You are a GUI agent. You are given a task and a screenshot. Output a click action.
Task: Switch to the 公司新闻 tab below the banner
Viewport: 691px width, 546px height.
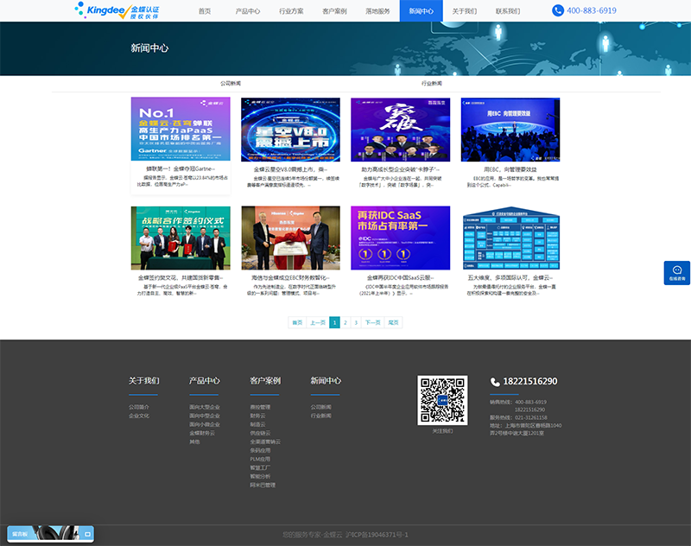coord(231,83)
